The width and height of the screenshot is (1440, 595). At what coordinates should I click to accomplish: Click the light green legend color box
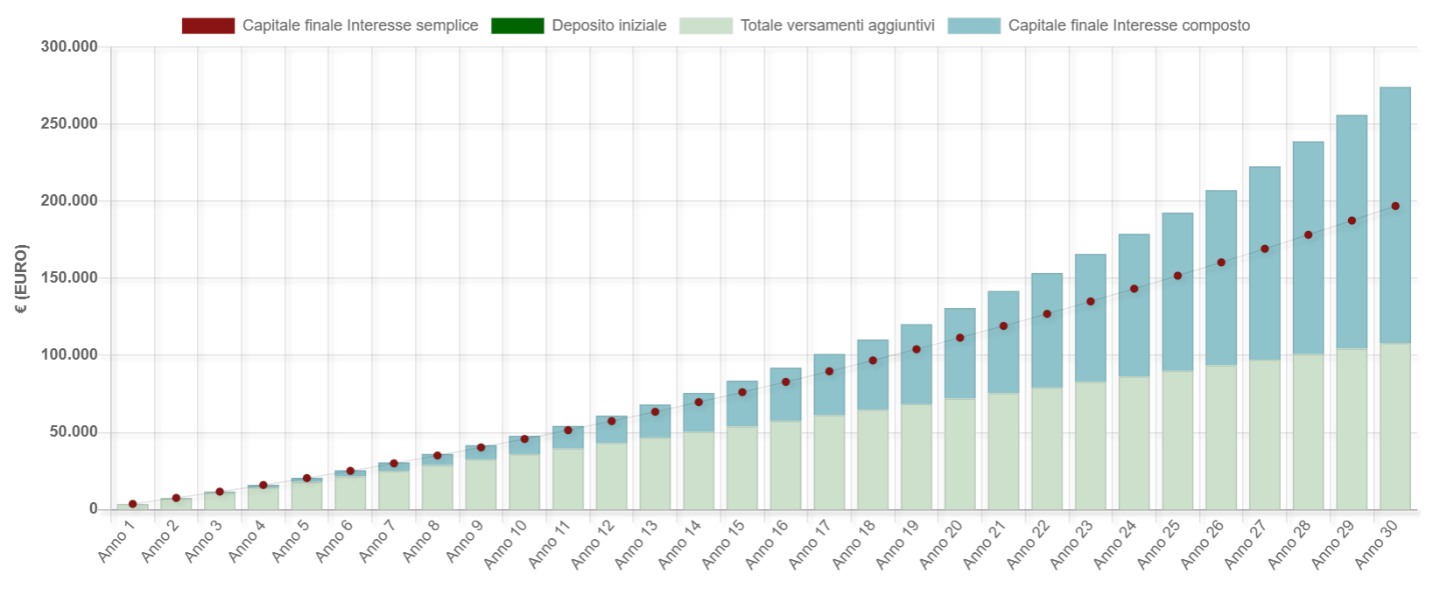pyautogui.click(x=706, y=25)
